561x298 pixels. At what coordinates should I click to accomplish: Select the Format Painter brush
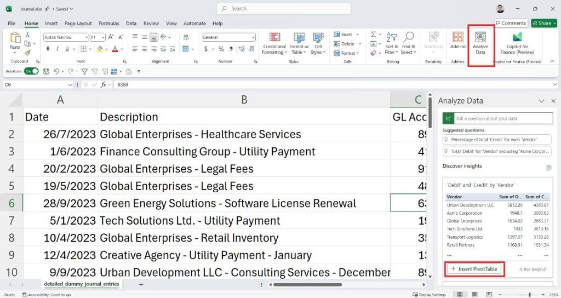27,53
